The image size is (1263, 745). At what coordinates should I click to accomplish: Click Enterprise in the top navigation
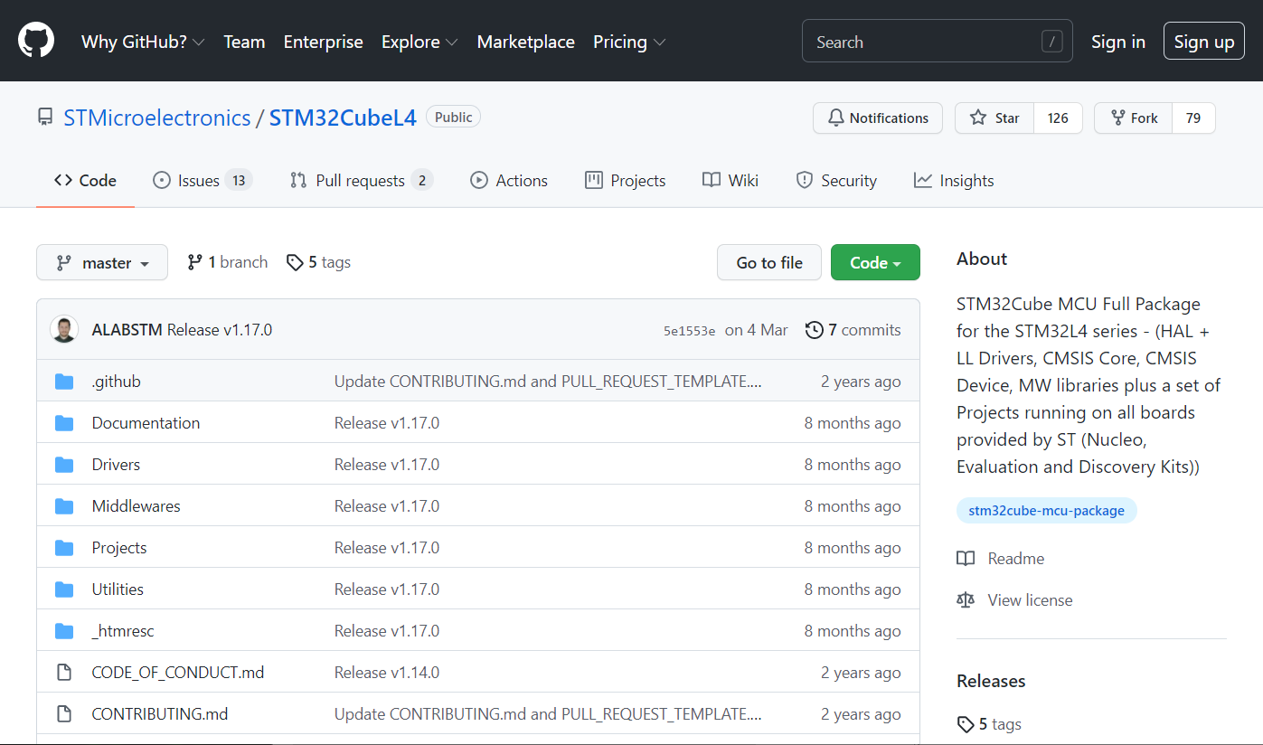pos(323,42)
